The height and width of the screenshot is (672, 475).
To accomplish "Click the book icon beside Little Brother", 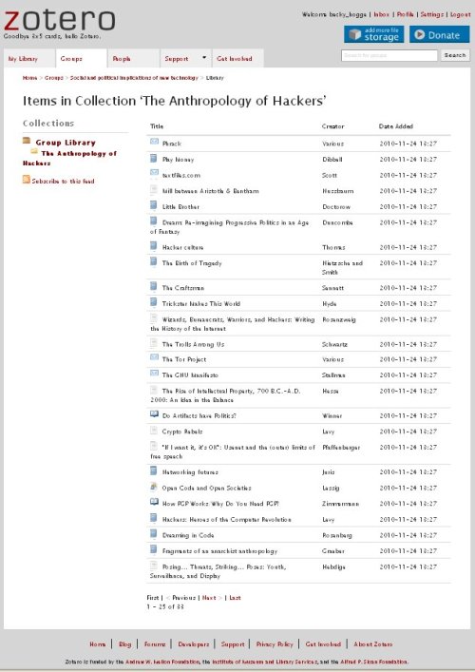I will [x=153, y=205].
